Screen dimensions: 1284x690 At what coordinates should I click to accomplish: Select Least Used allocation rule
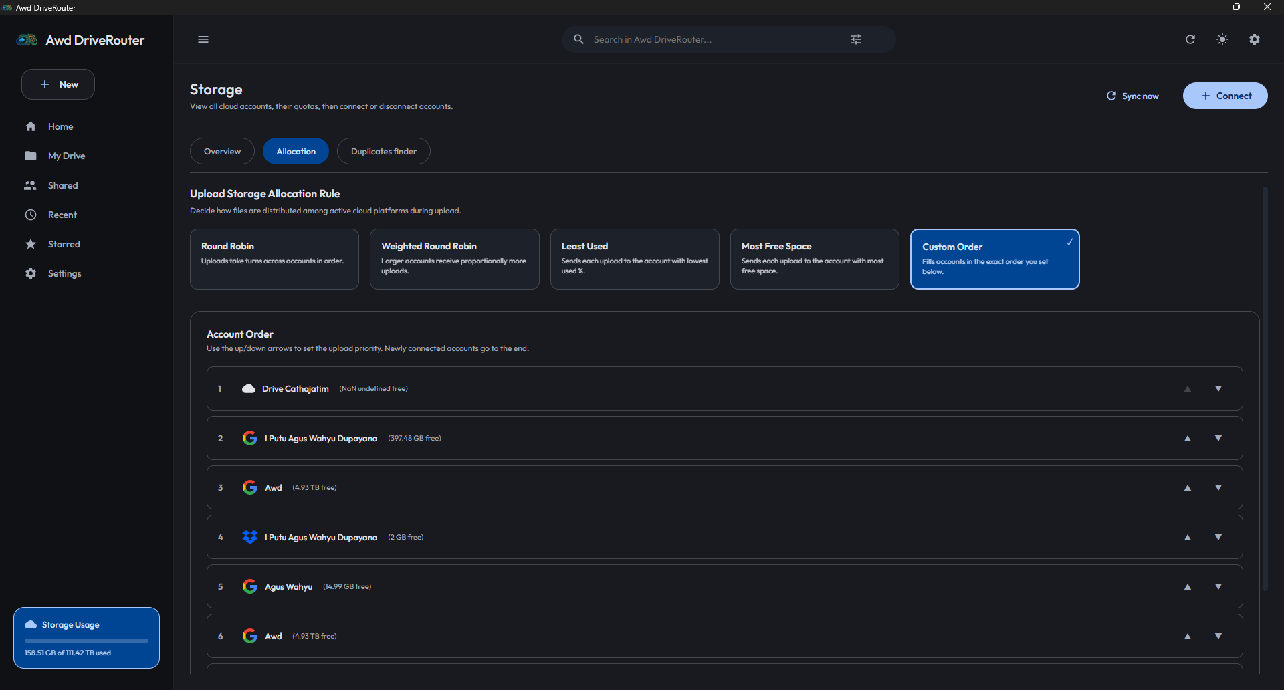[x=635, y=259]
